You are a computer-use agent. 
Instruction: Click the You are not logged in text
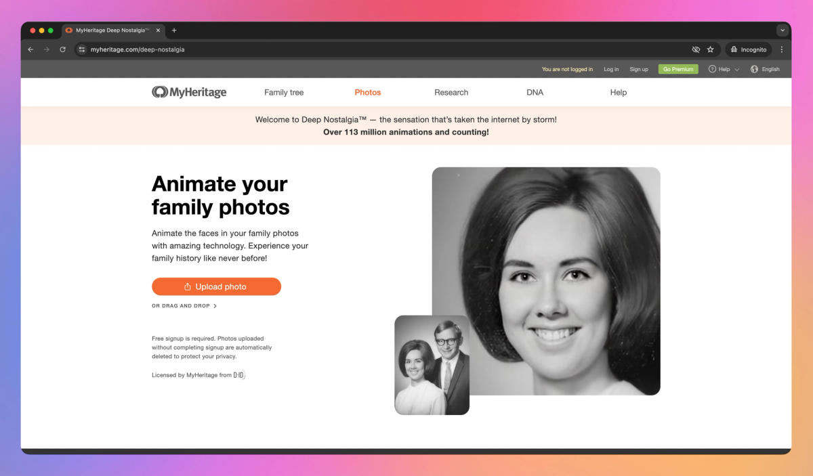coord(567,69)
